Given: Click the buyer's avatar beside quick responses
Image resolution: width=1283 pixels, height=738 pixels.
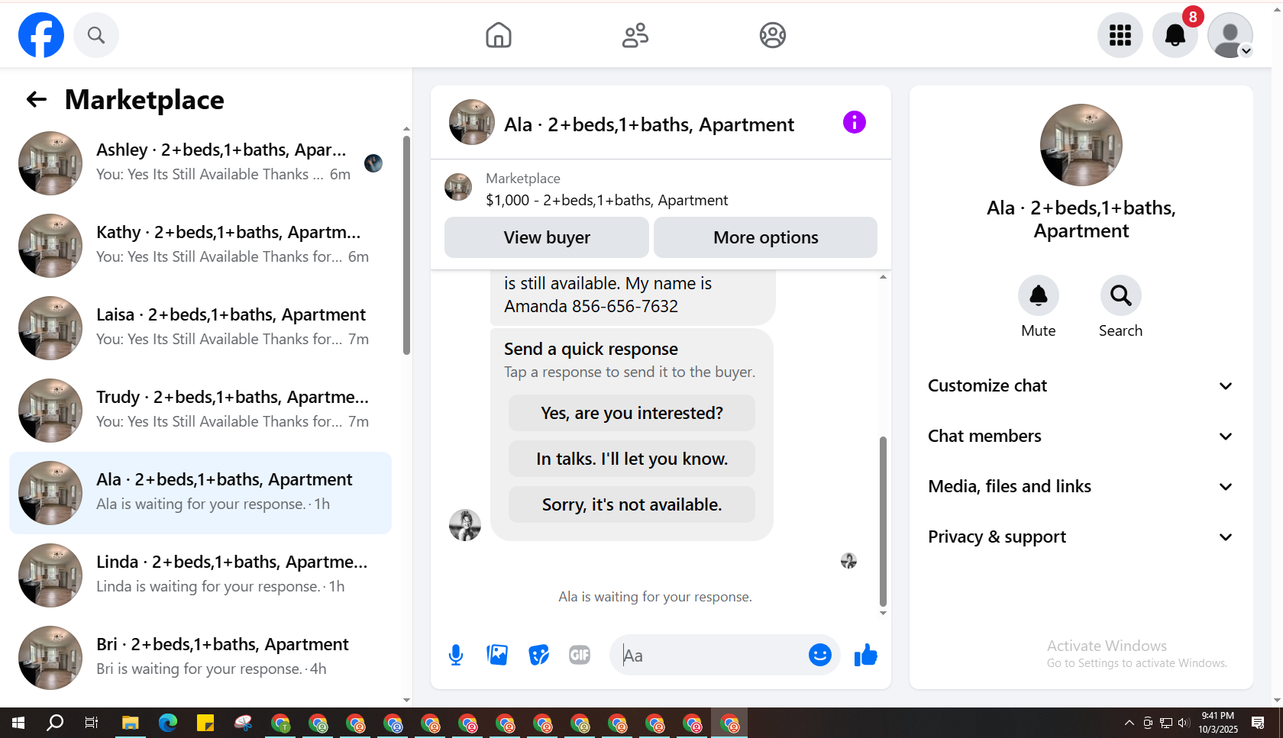Looking at the screenshot, I should [465, 525].
